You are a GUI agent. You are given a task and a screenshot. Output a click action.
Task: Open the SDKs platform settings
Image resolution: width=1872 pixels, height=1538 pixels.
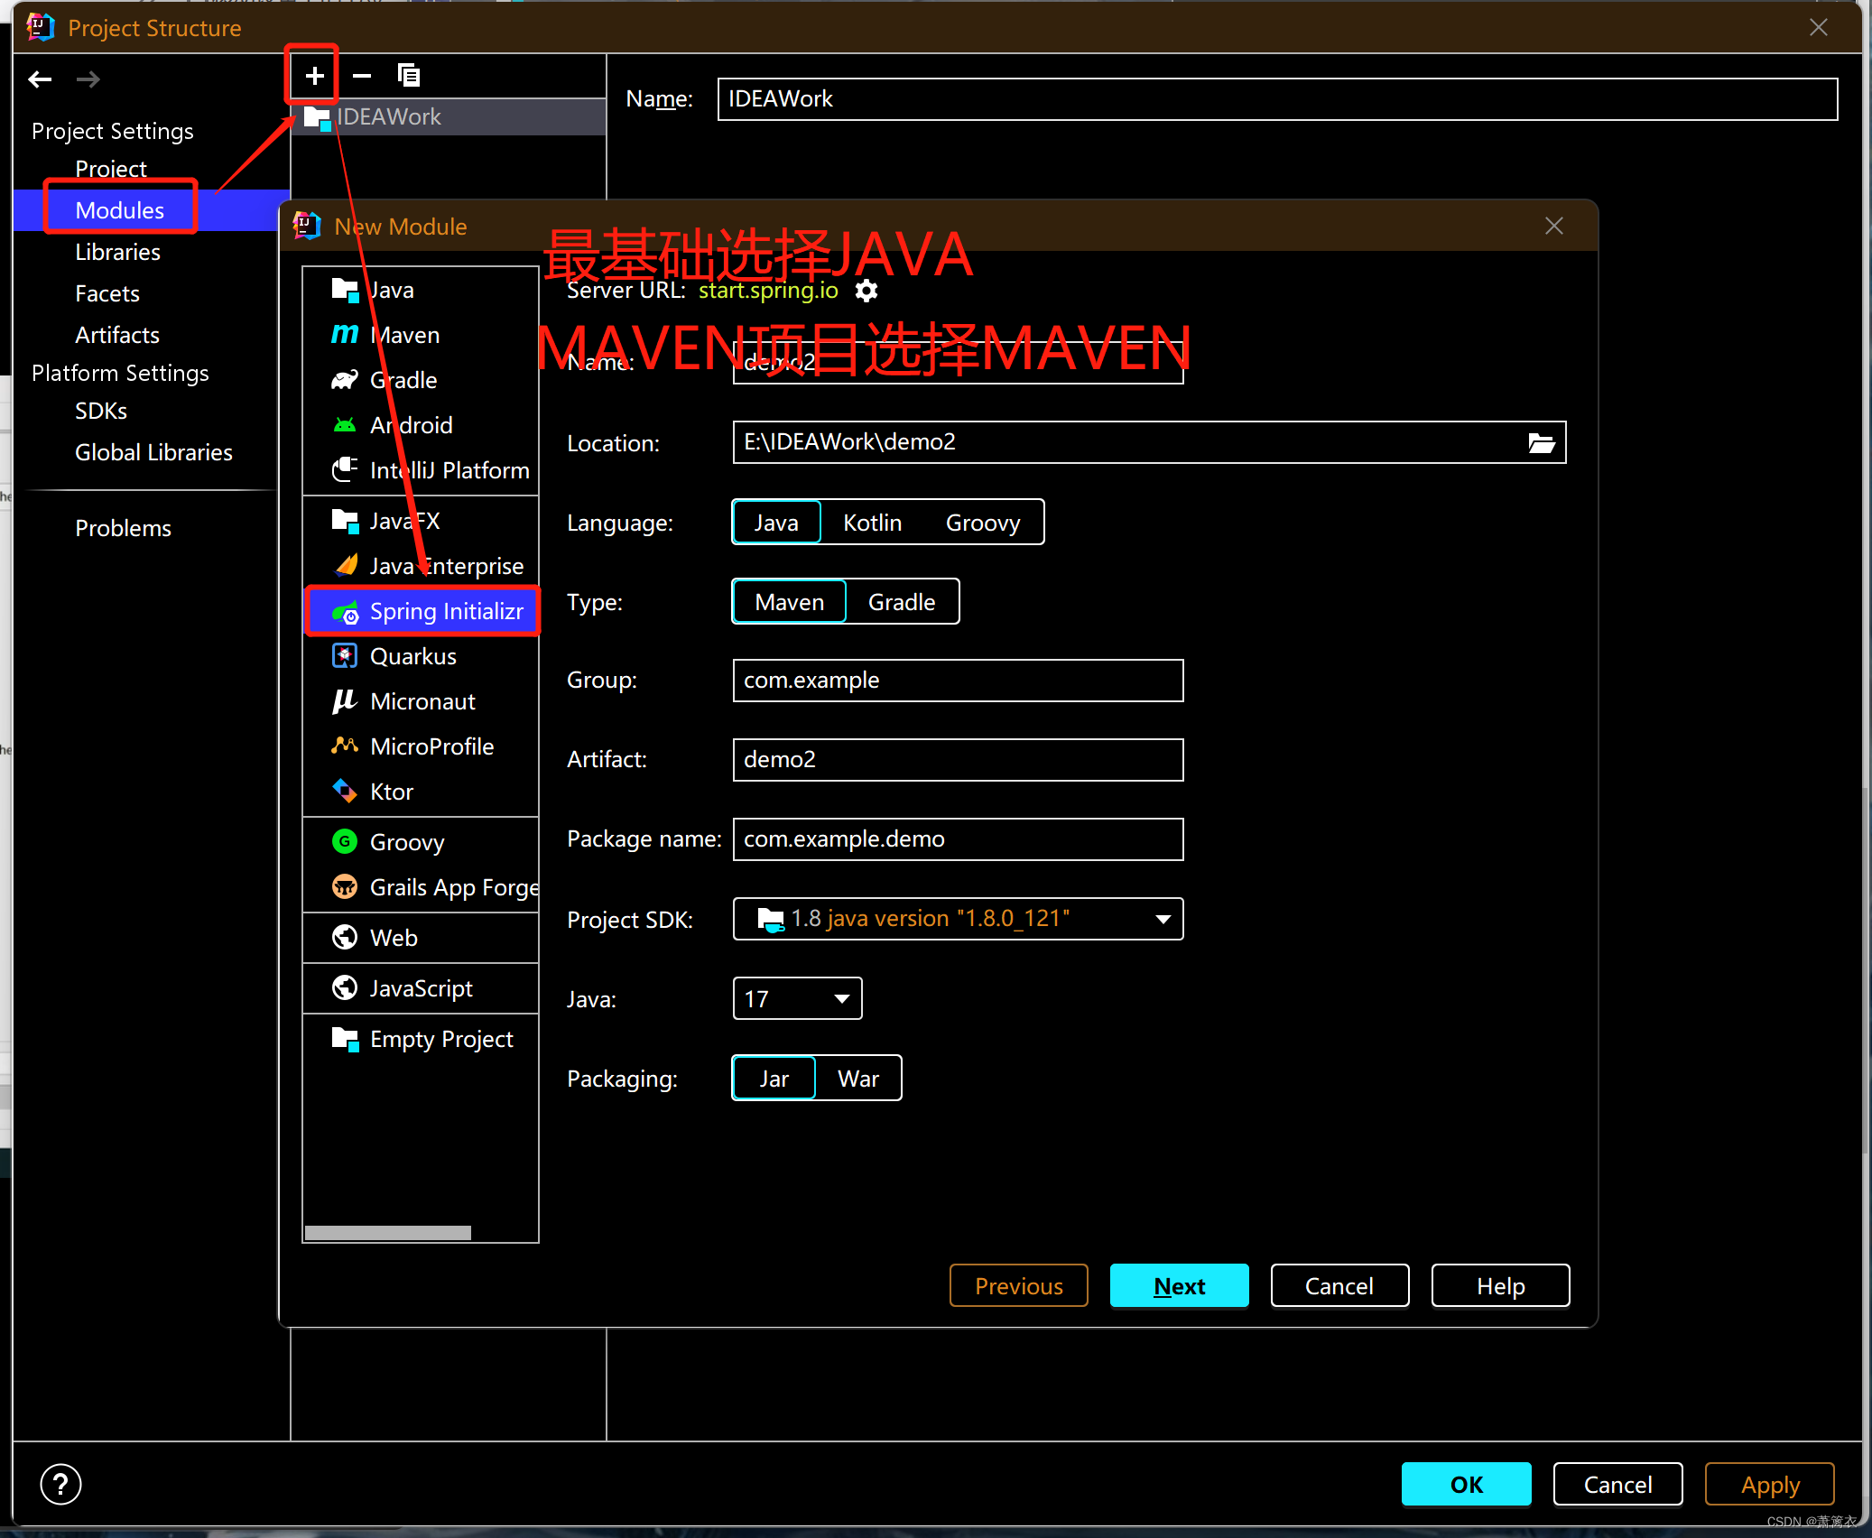pos(101,411)
